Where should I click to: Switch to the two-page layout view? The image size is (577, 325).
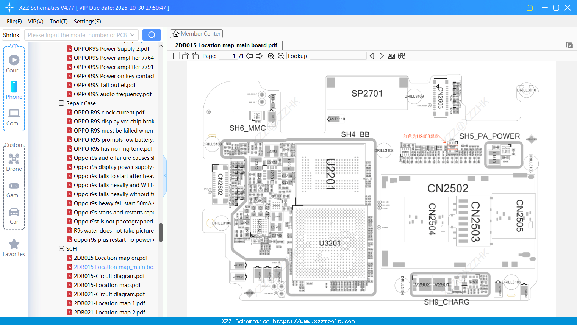point(173,55)
